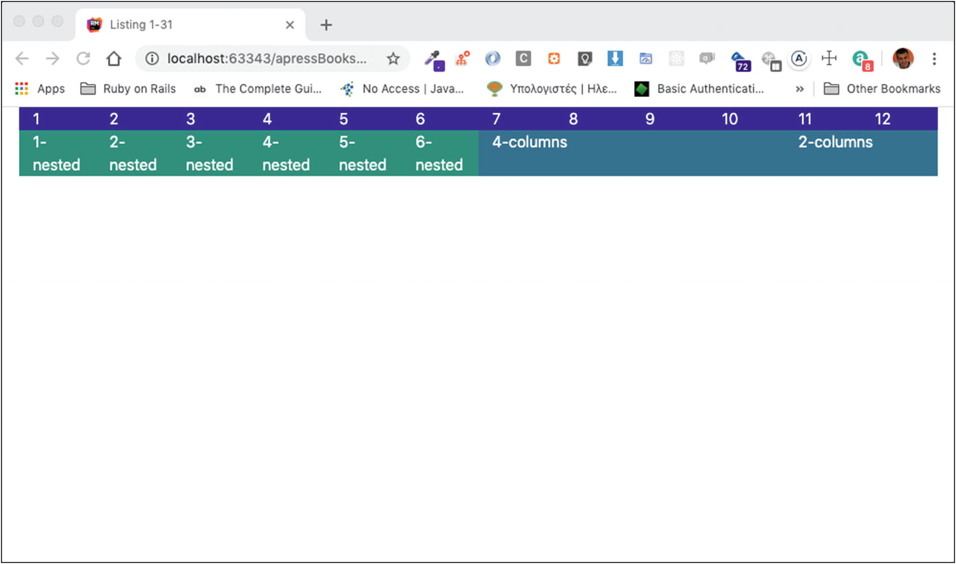Viewport: 956px width, 564px height.
Task: Open the gray letter C extension
Action: (x=523, y=59)
